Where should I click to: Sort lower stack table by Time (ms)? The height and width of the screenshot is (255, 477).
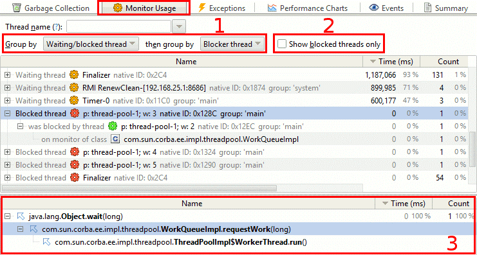point(404,203)
